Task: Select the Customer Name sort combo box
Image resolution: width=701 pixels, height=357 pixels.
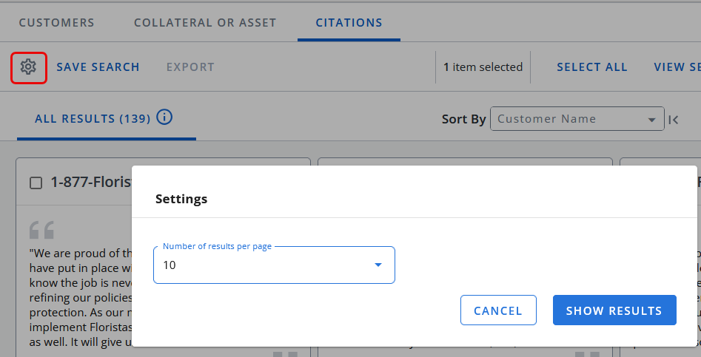Action: [x=577, y=119]
